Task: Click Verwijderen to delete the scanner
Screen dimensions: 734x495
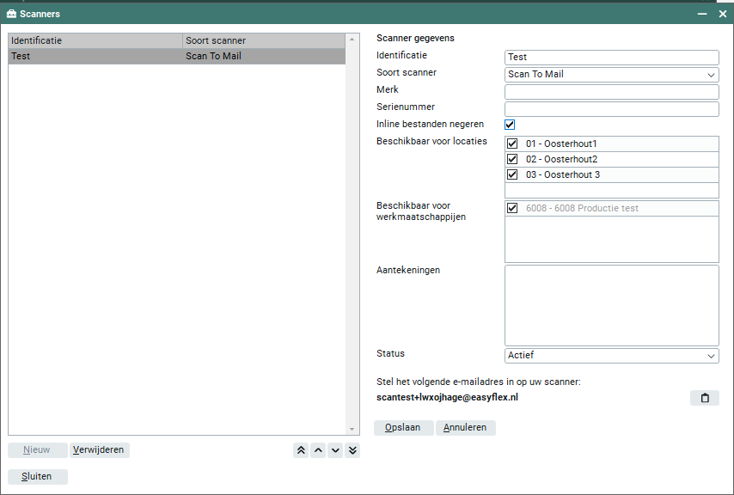Action: coord(99,449)
